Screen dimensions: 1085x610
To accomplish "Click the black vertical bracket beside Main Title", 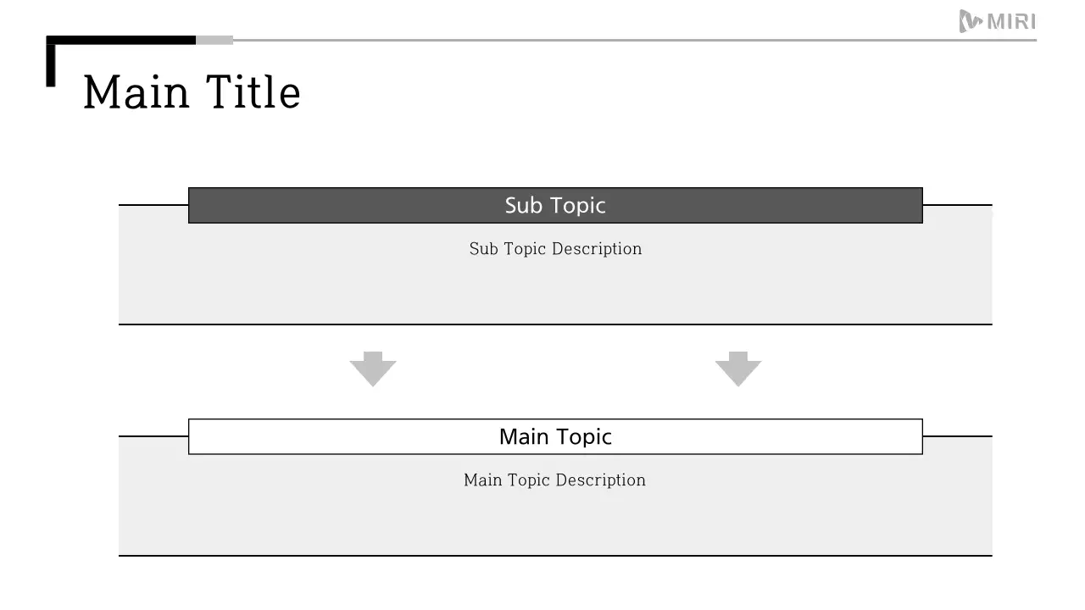I will tap(51, 66).
